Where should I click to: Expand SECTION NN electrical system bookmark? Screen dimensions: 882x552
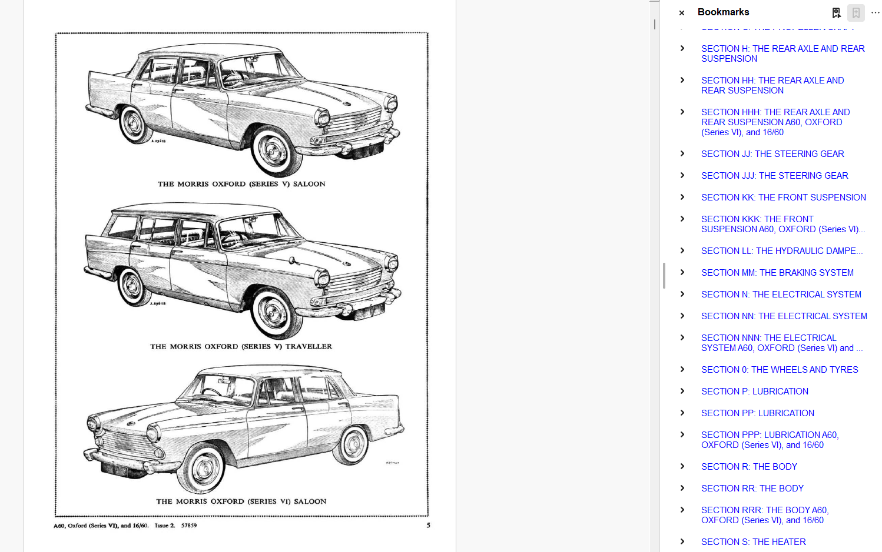[x=682, y=316]
